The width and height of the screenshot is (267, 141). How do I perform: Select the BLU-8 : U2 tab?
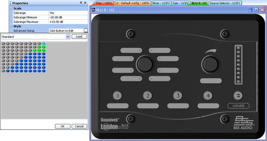pyautogui.click(x=199, y=3)
